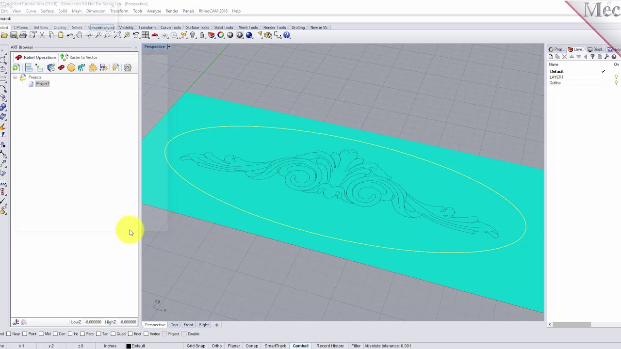Click the four-viewport layout icon
The image size is (621, 349).
[145, 35]
